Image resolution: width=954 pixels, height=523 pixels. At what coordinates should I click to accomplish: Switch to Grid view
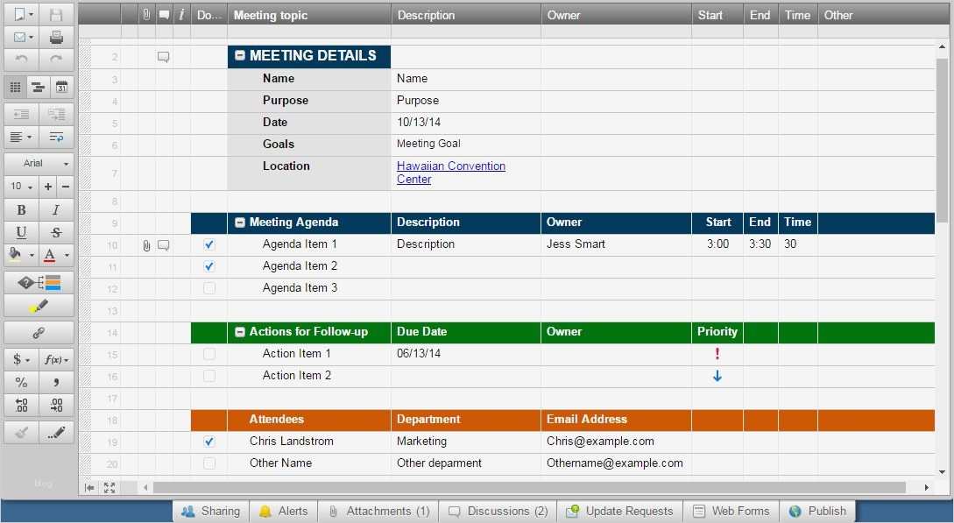pos(16,88)
